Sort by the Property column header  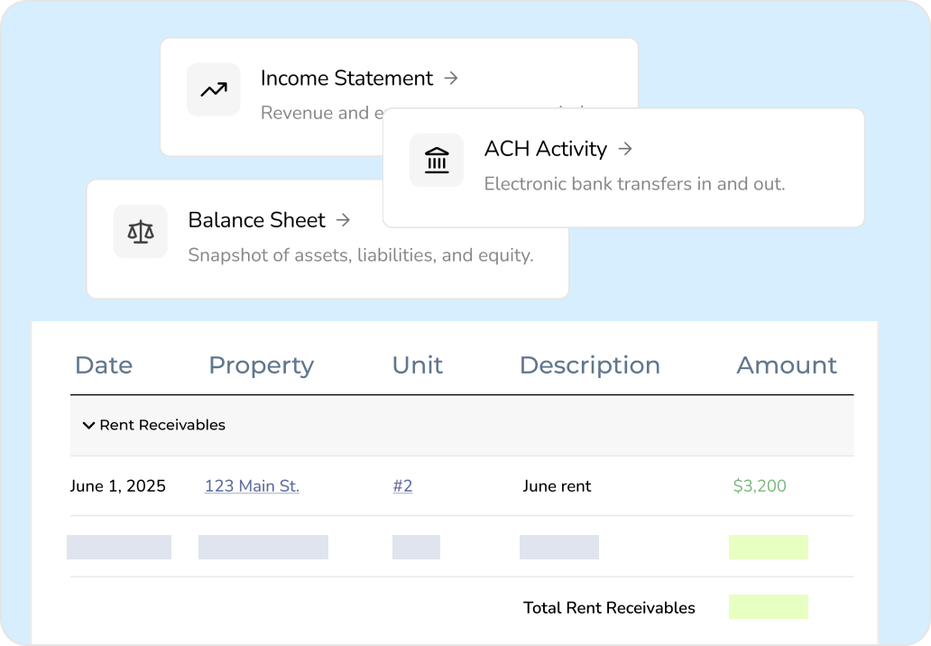pyautogui.click(x=262, y=365)
